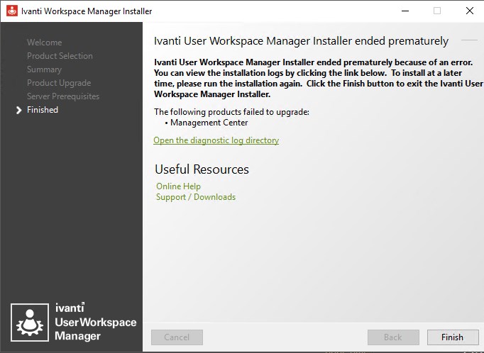484x353 pixels.
Task: Click the Ivanti icon in the title bar
Action: point(11,11)
